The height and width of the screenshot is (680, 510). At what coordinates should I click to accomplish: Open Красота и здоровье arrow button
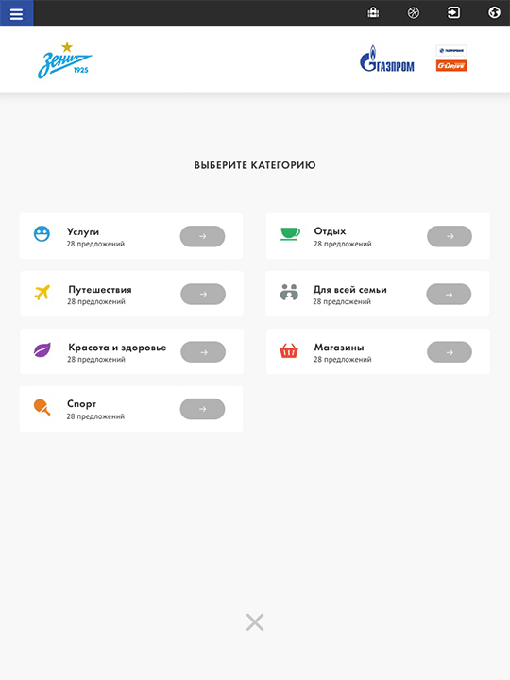[x=203, y=351]
